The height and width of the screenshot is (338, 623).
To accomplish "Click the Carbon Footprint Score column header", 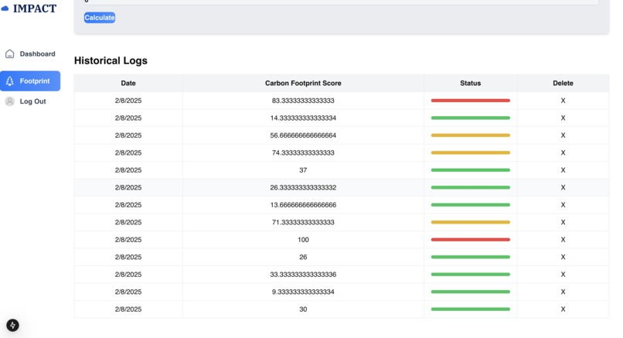I will (303, 83).
